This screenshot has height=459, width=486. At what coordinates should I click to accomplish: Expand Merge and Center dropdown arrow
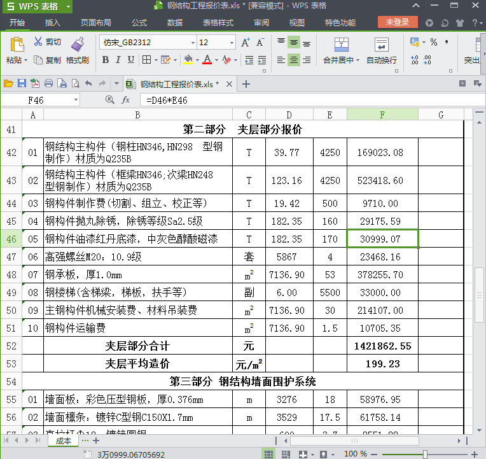(358, 60)
